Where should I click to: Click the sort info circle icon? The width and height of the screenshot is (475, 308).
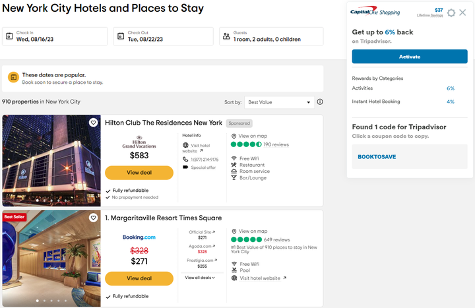click(320, 102)
